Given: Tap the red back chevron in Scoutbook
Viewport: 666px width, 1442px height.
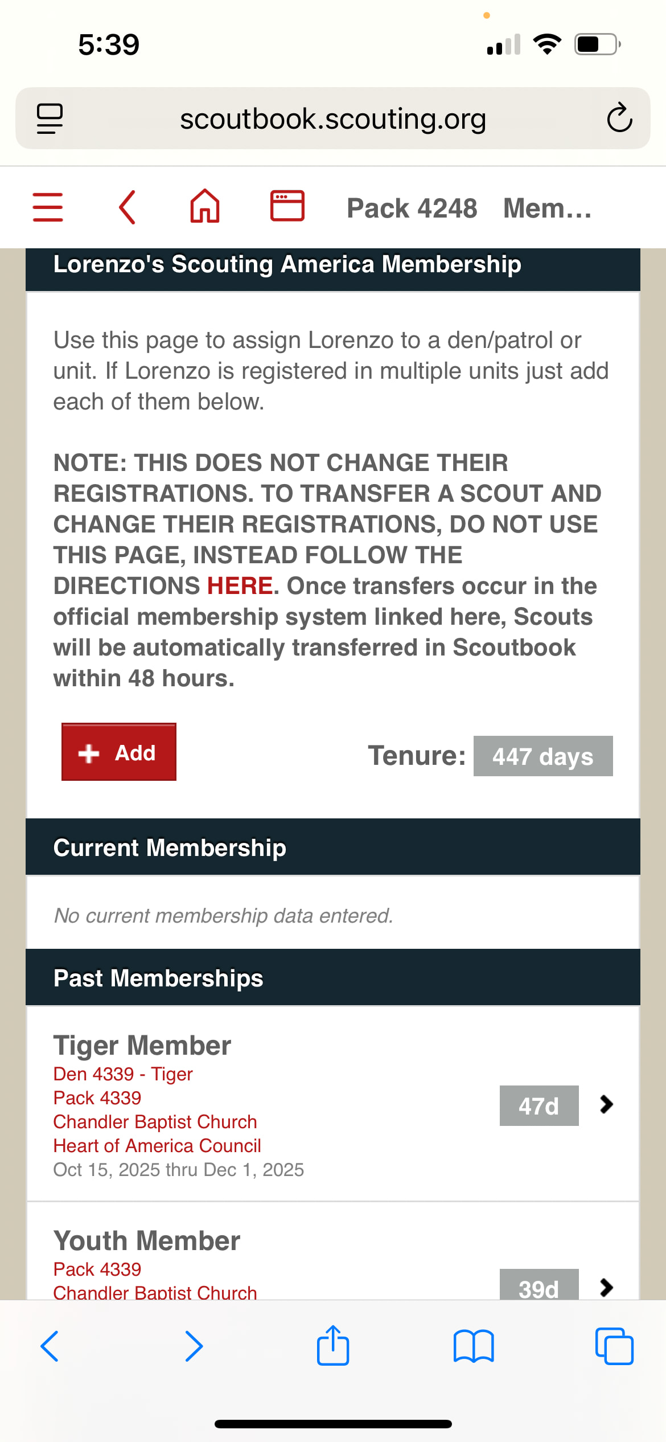Looking at the screenshot, I should pyautogui.click(x=127, y=207).
